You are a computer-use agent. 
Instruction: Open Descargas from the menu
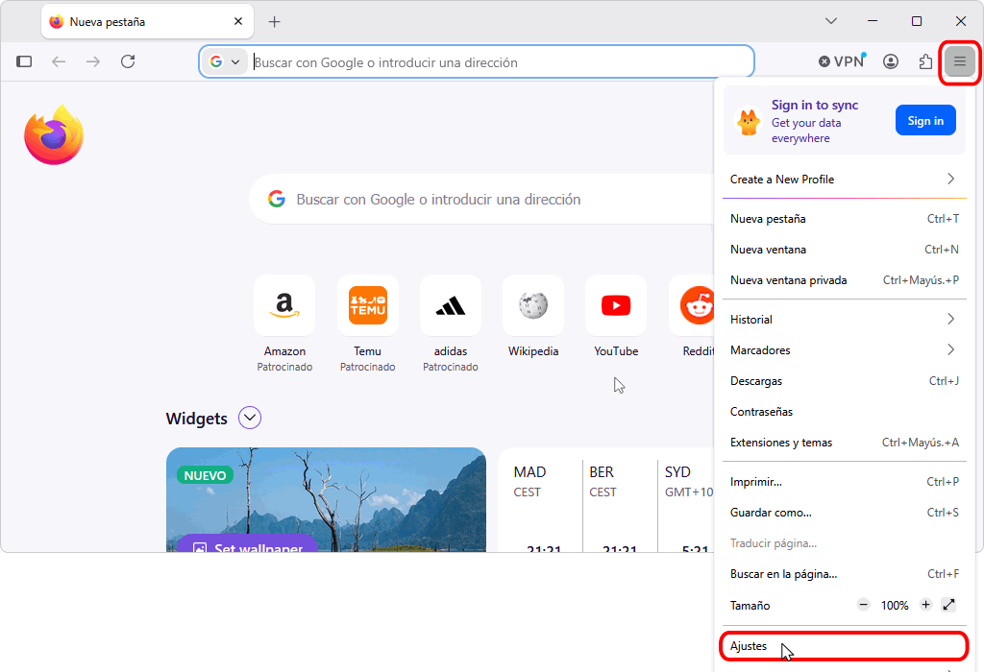point(844,381)
